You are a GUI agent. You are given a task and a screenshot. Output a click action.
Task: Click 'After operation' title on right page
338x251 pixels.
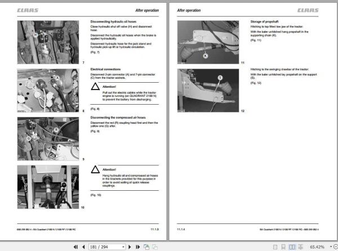[189, 10]
